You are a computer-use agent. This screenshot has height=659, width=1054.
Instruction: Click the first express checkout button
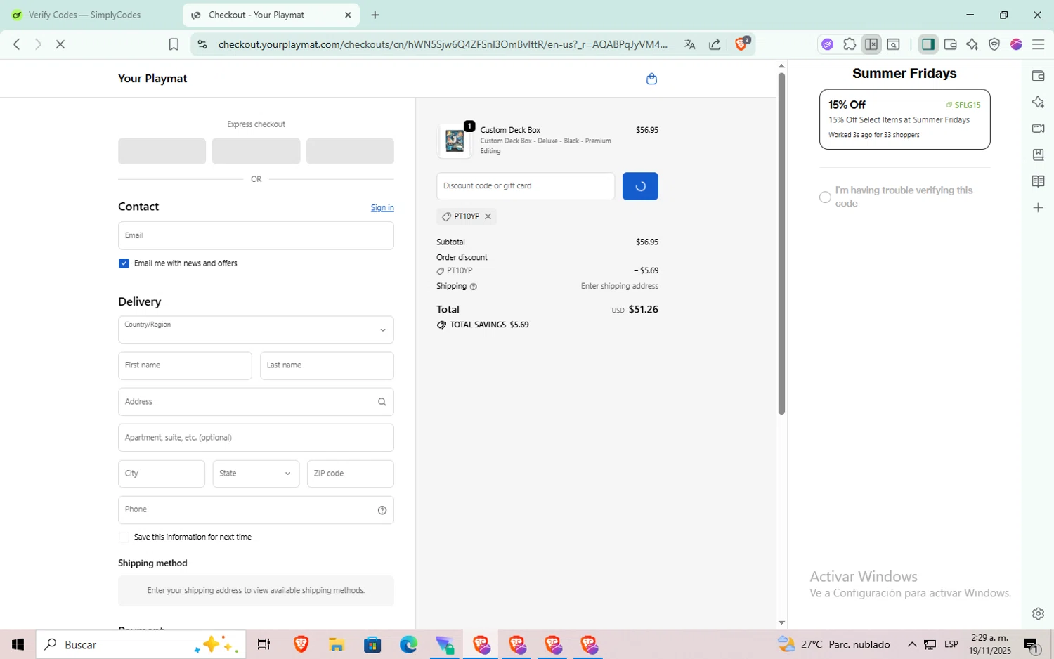162,151
